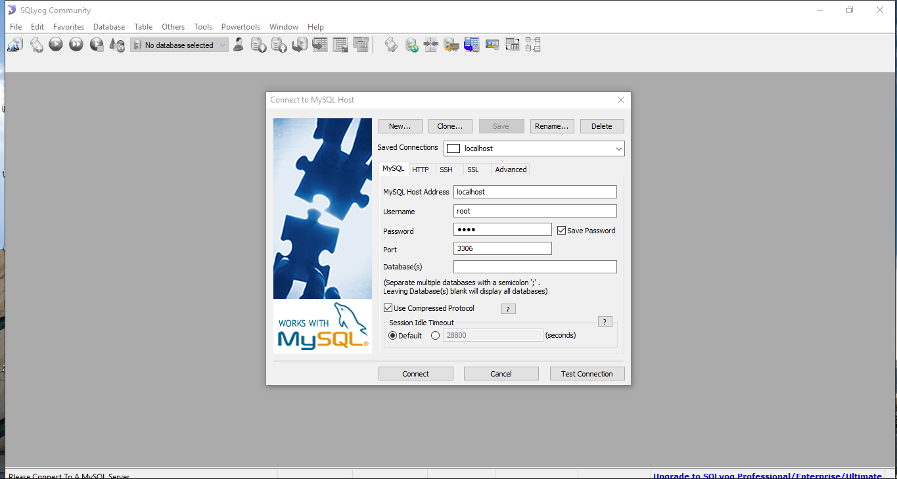Click the Rename... button
The width and height of the screenshot is (897, 479).
pyautogui.click(x=552, y=126)
